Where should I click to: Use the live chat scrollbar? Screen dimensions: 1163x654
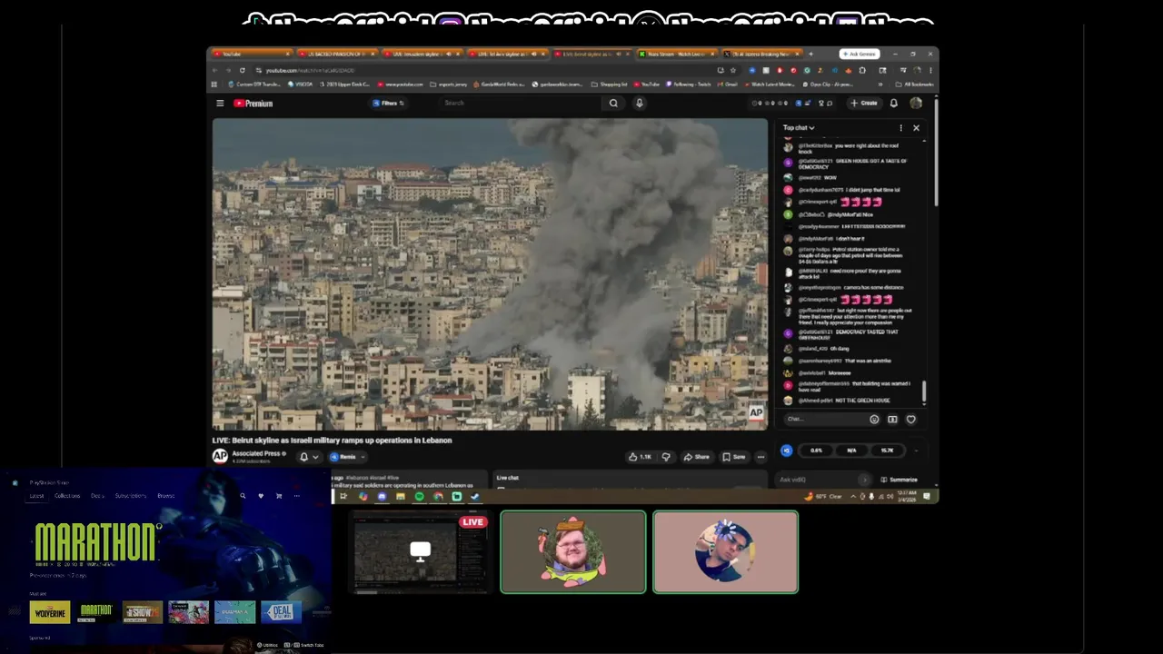point(924,392)
